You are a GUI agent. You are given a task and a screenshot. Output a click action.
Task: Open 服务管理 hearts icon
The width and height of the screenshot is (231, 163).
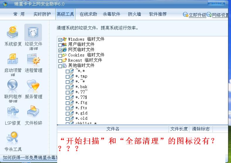(x=33, y=85)
